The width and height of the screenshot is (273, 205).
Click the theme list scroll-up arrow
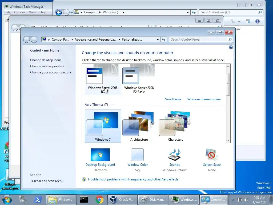tap(228, 66)
